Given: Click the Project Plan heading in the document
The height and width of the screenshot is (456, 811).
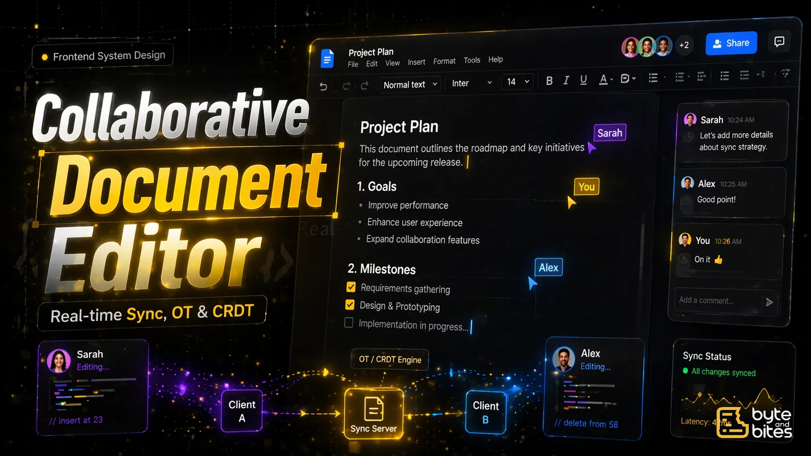Looking at the screenshot, I should click(399, 127).
